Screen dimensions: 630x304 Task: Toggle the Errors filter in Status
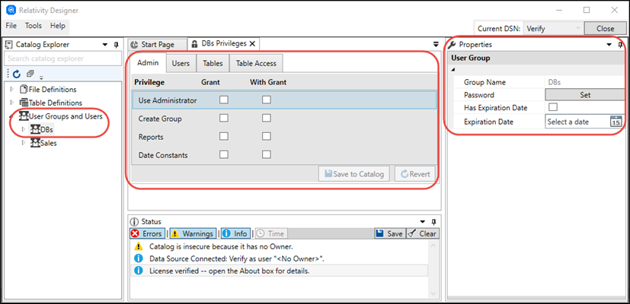click(x=147, y=233)
